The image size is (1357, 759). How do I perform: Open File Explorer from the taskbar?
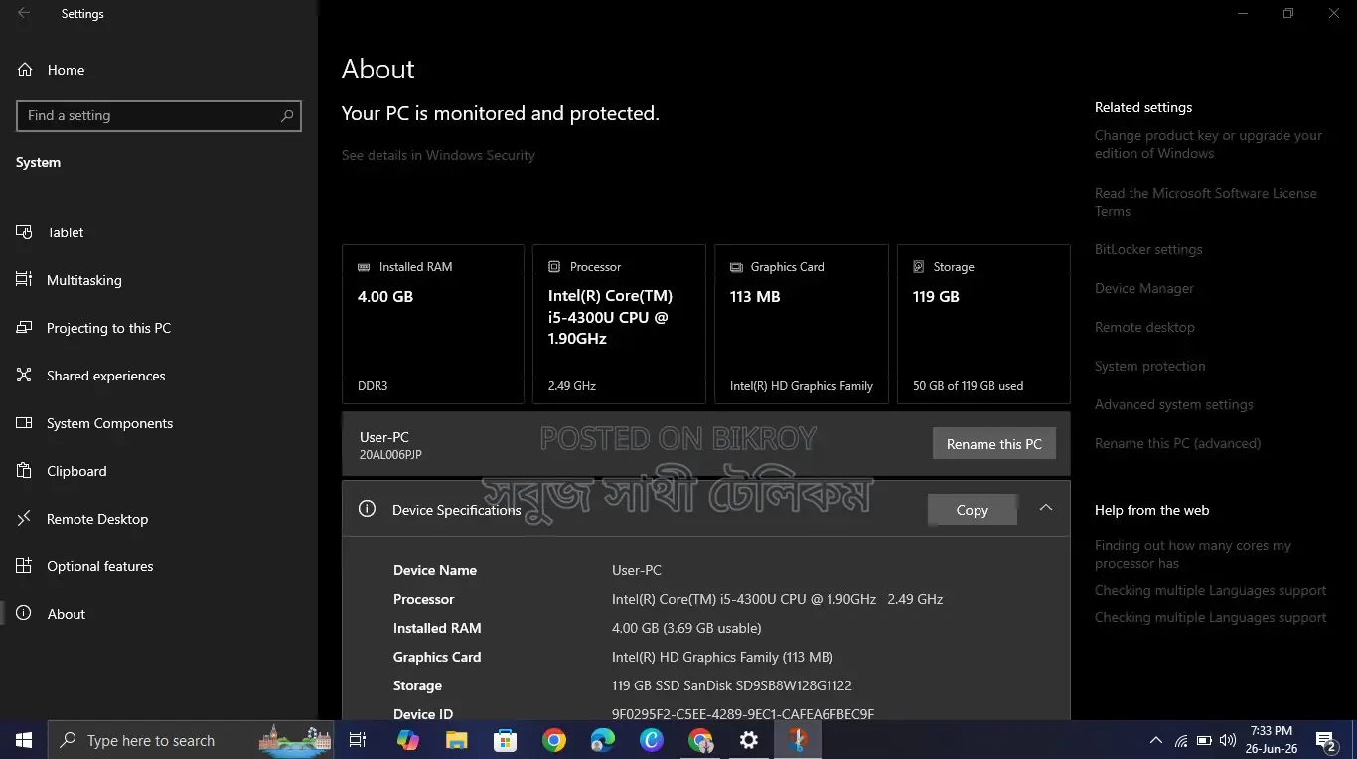point(456,740)
